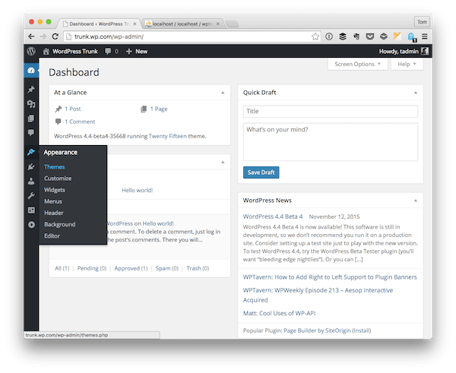
Task: Open Settings via the sidebar sliders icon
Action: [31, 210]
